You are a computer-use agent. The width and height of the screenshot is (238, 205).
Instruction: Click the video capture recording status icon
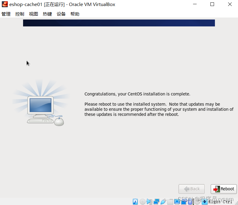click(184, 201)
